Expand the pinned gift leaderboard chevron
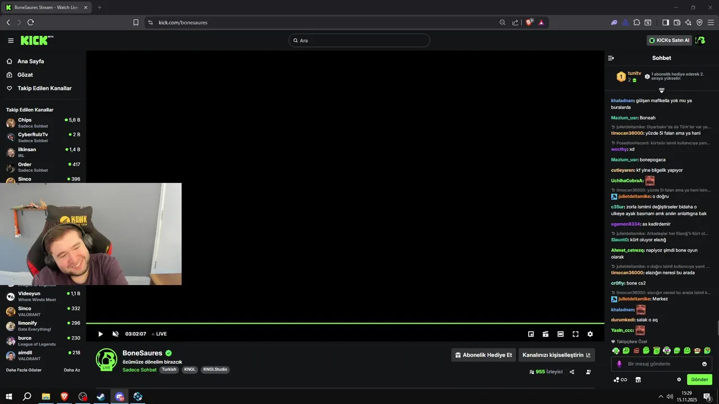Image resolution: width=719 pixels, height=404 pixels. tap(662, 90)
